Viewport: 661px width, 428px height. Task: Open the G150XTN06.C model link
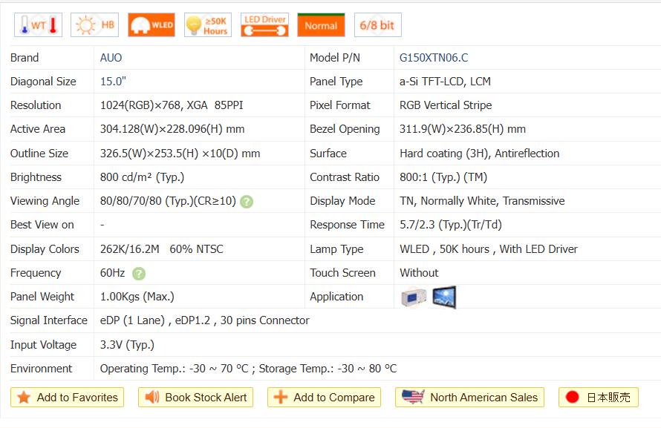pos(434,58)
